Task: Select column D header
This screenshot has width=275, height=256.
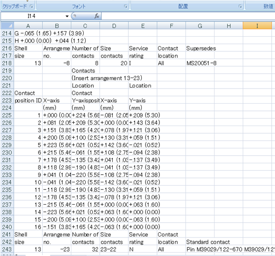Action: point(114,26)
